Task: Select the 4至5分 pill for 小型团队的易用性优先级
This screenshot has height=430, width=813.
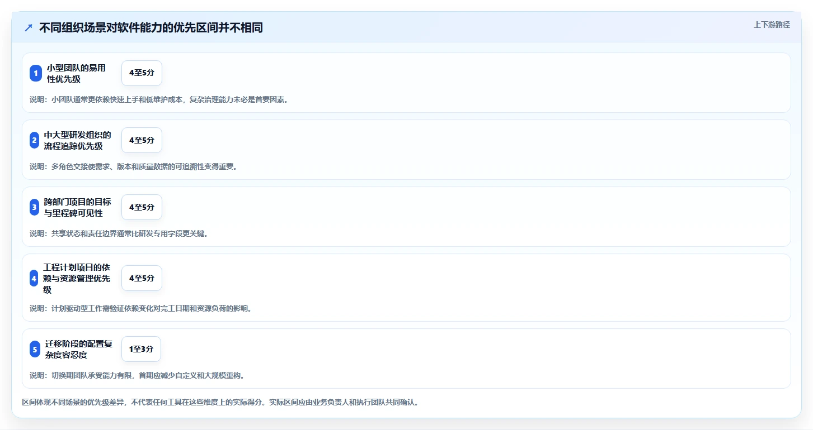Action: 142,73
